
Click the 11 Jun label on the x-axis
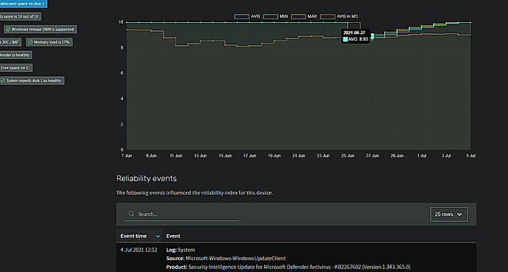click(176, 155)
